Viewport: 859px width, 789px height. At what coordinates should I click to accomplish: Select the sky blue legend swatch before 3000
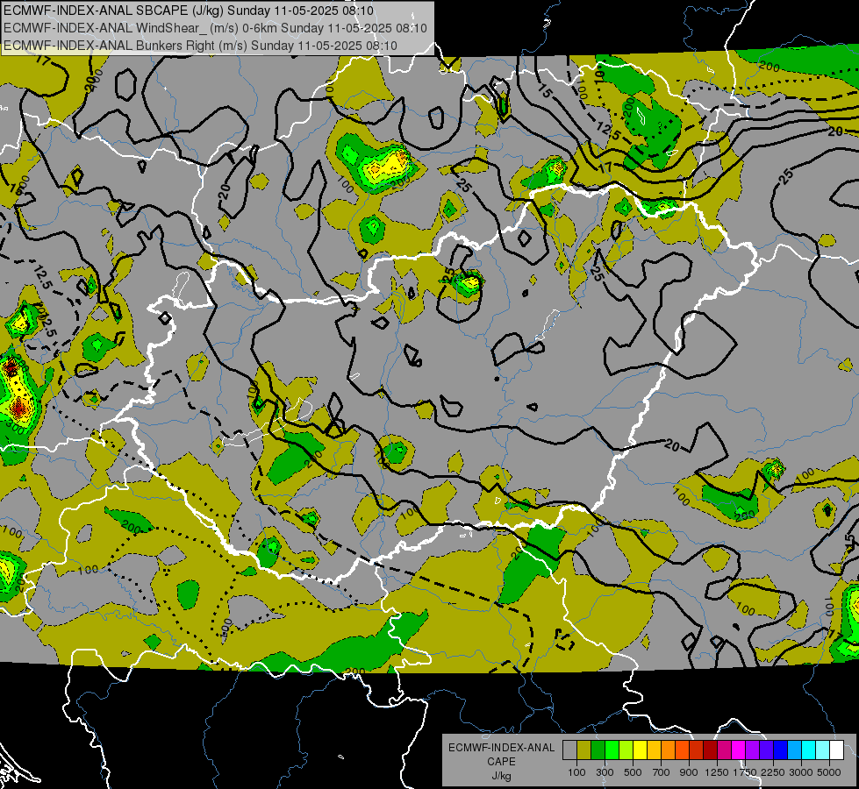[x=794, y=750]
